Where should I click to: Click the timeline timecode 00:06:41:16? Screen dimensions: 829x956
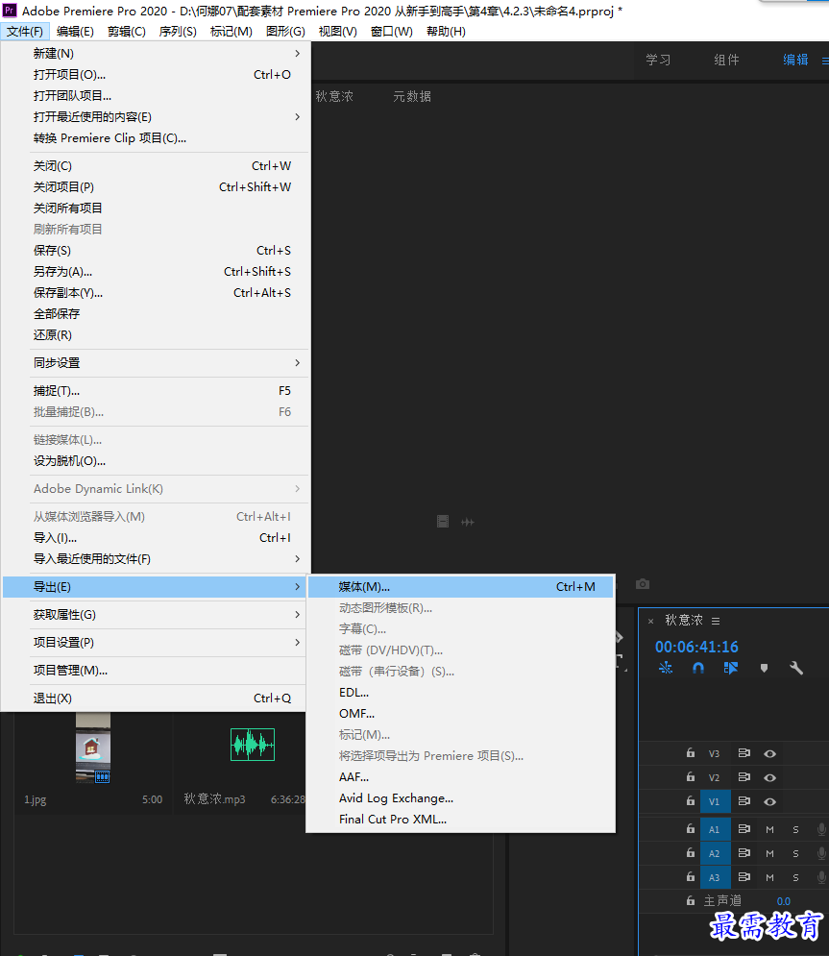point(696,647)
